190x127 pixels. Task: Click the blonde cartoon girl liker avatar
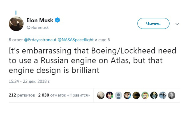tap(145, 95)
